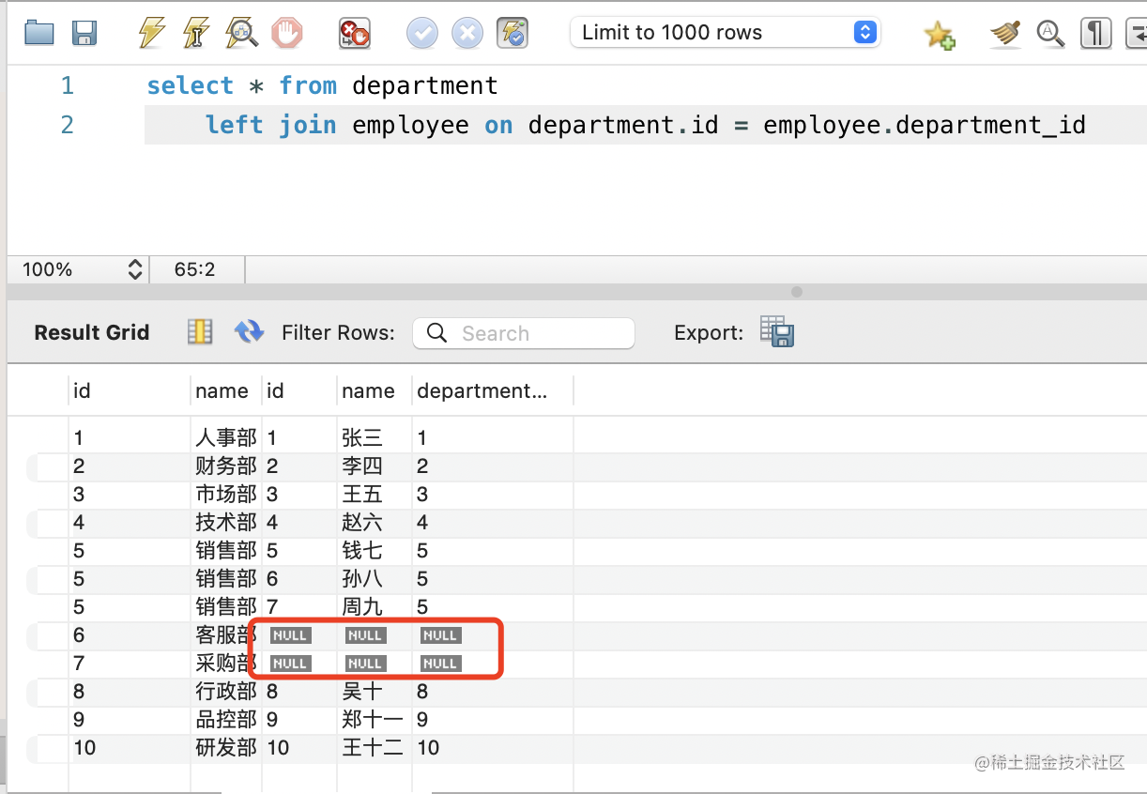Select the 行政部 cell
Viewport: 1147px width, 794px height.
coord(225,691)
